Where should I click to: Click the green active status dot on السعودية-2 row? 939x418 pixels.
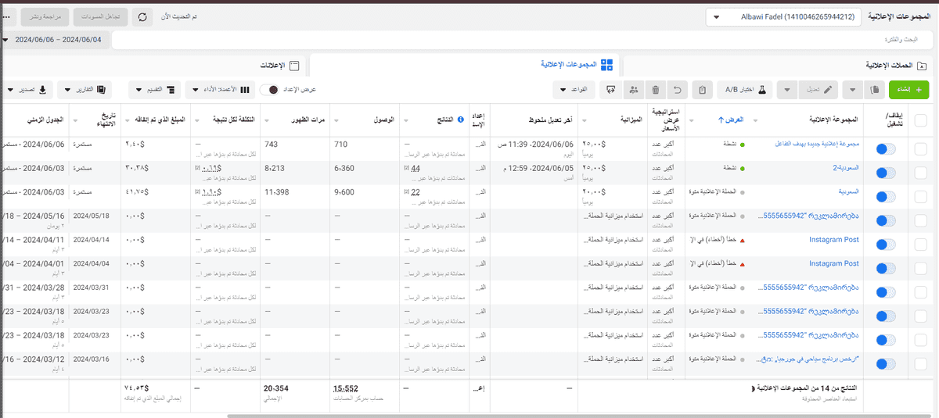(x=743, y=168)
